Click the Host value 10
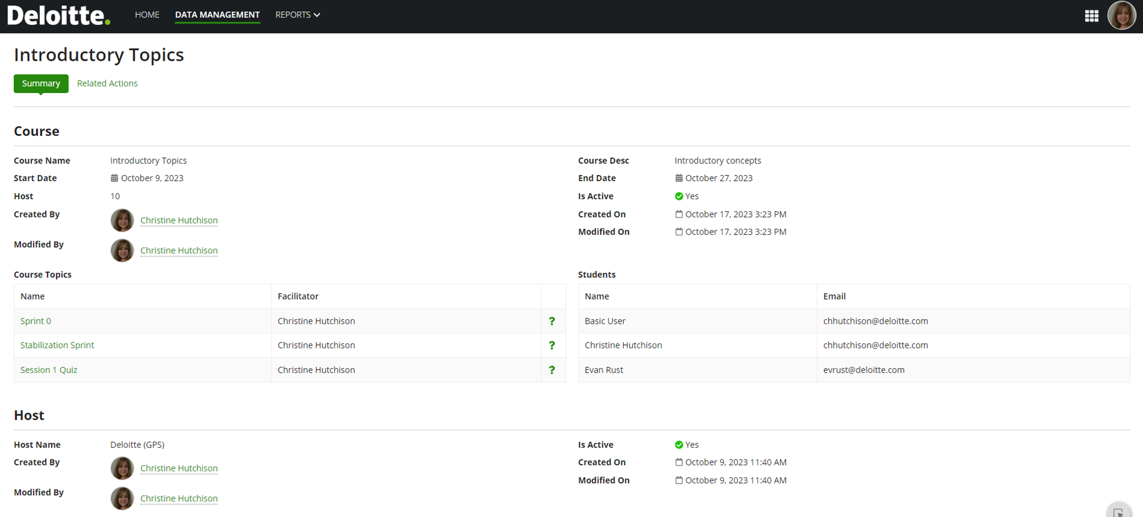This screenshot has height=517, width=1143. [x=115, y=196]
